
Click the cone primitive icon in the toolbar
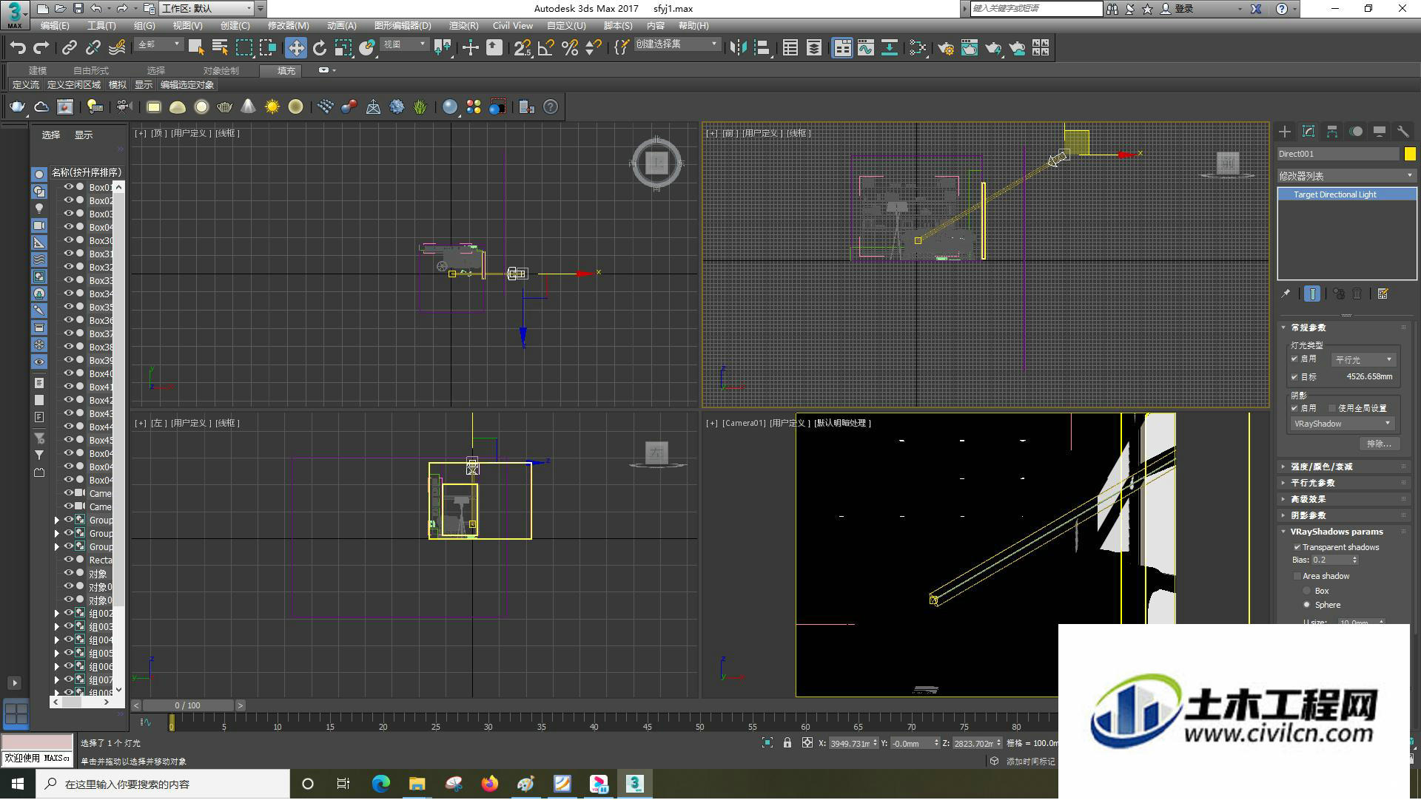[x=249, y=107]
